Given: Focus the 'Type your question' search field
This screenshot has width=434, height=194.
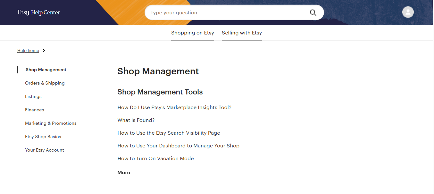Looking at the screenshot, I should click(234, 13).
